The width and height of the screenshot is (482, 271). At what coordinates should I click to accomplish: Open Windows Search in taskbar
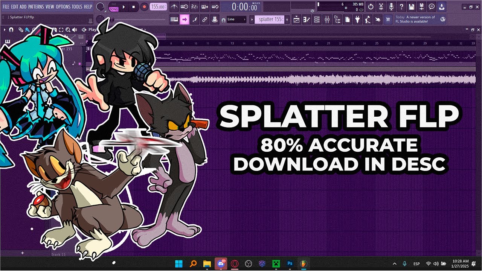(x=193, y=263)
